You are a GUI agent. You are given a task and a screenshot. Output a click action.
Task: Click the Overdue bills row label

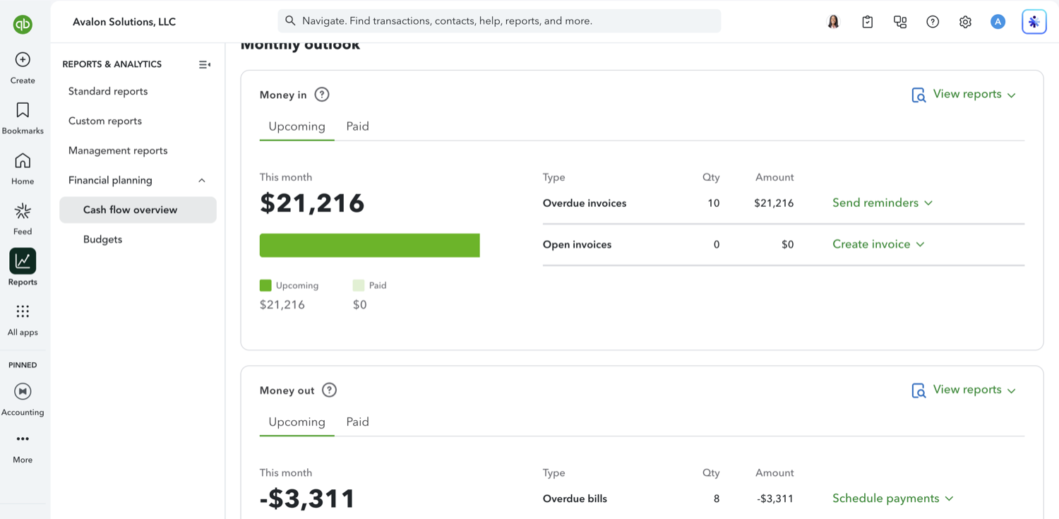575,499
